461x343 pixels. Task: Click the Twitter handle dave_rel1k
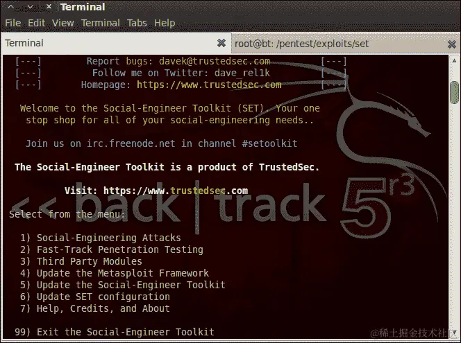pyautogui.click(x=242, y=73)
